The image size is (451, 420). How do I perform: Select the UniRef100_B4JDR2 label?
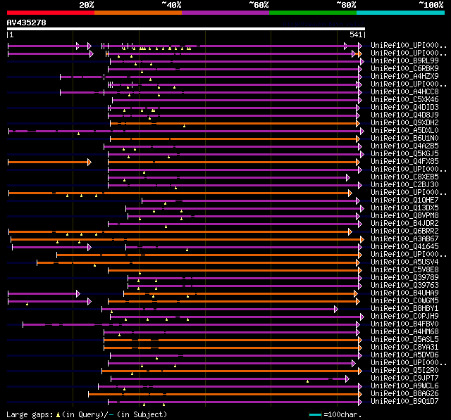click(x=404, y=224)
